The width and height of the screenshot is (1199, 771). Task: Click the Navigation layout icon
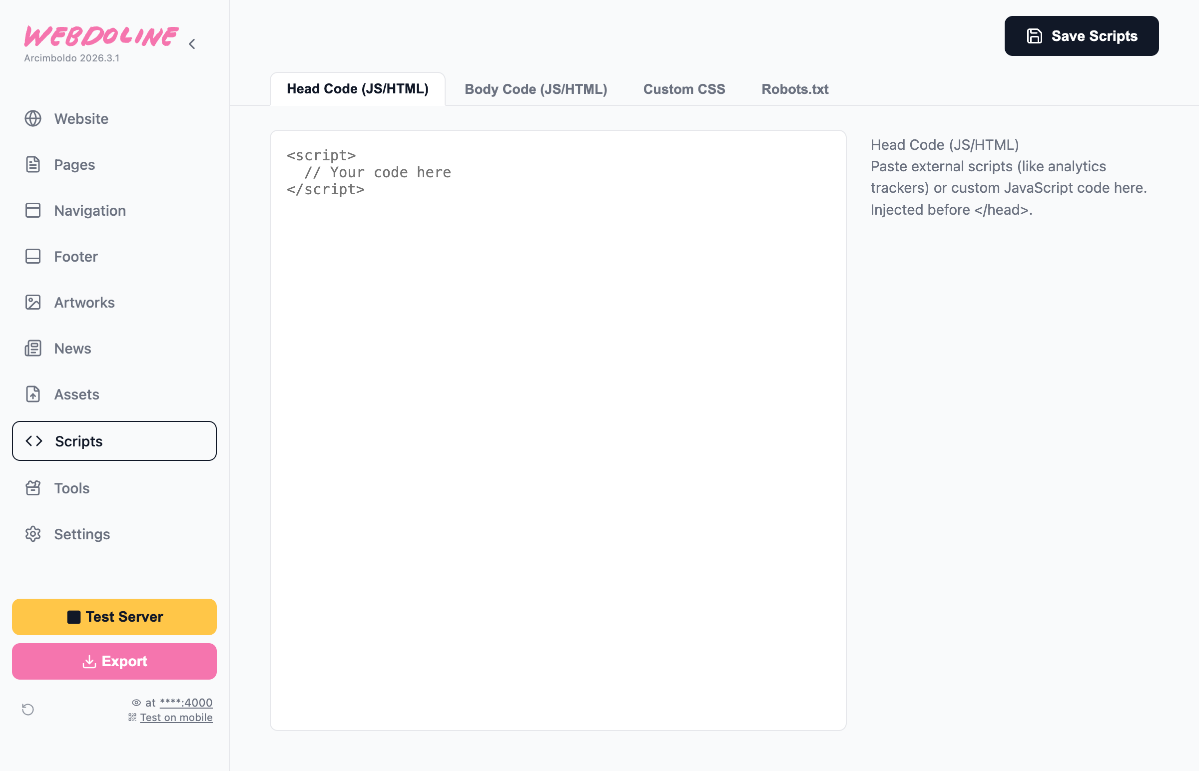click(33, 210)
